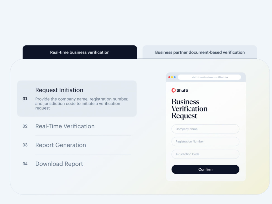Image resolution: width=272 pixels, height=204 pixels.
Task: Click the Shufti logo icon
Action: (174, 90)
